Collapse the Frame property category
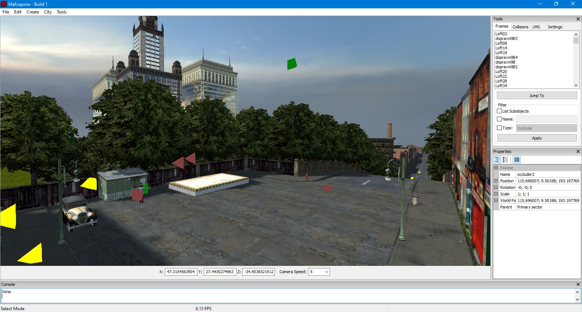Screen dimensions: 582x312 pos(496,168)
